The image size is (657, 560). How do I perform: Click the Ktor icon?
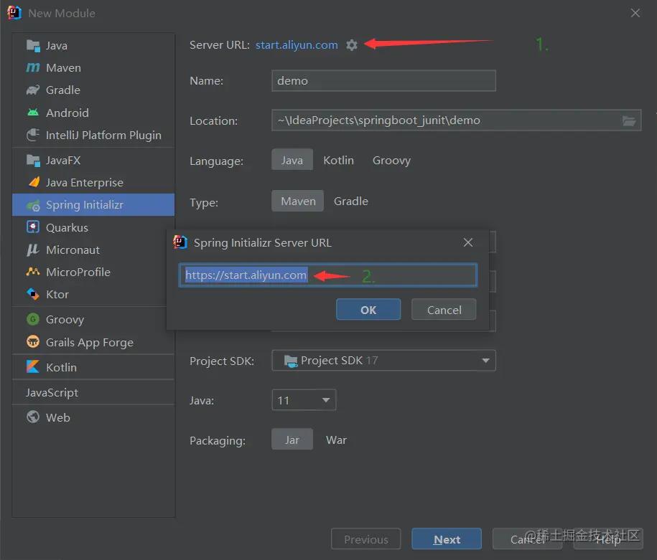(33, 294)
